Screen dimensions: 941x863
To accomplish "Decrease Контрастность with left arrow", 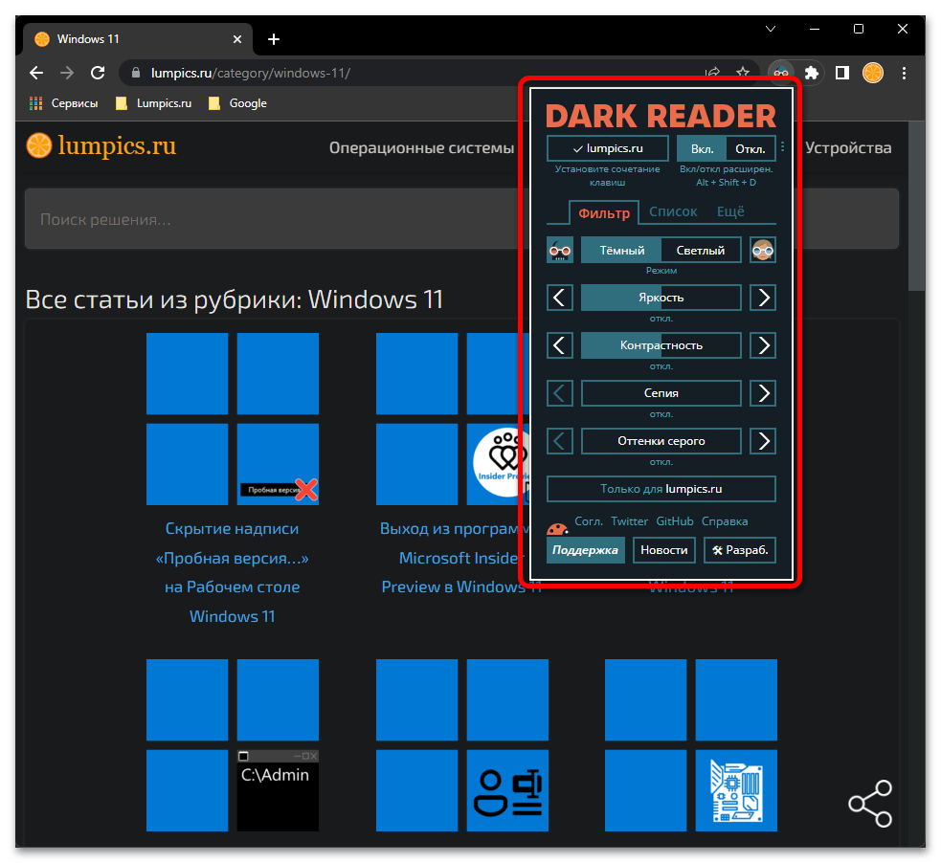I will [559, 345].
